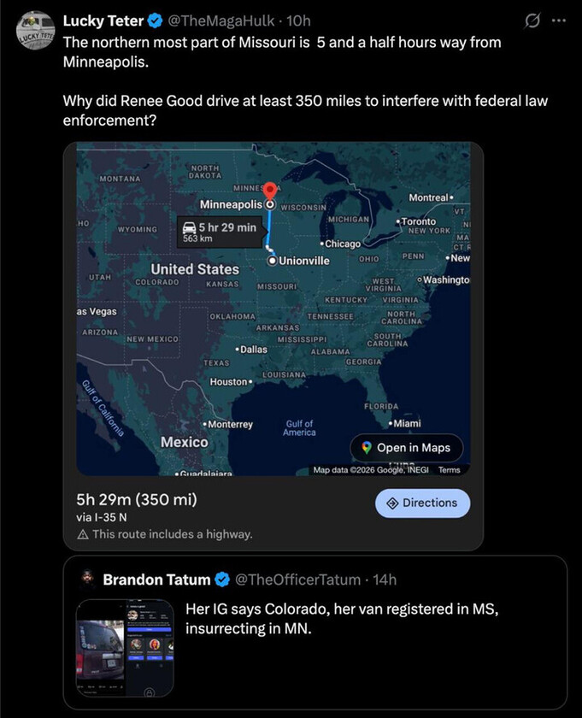Click the Unionville origin marker on the map

(272, 260)
